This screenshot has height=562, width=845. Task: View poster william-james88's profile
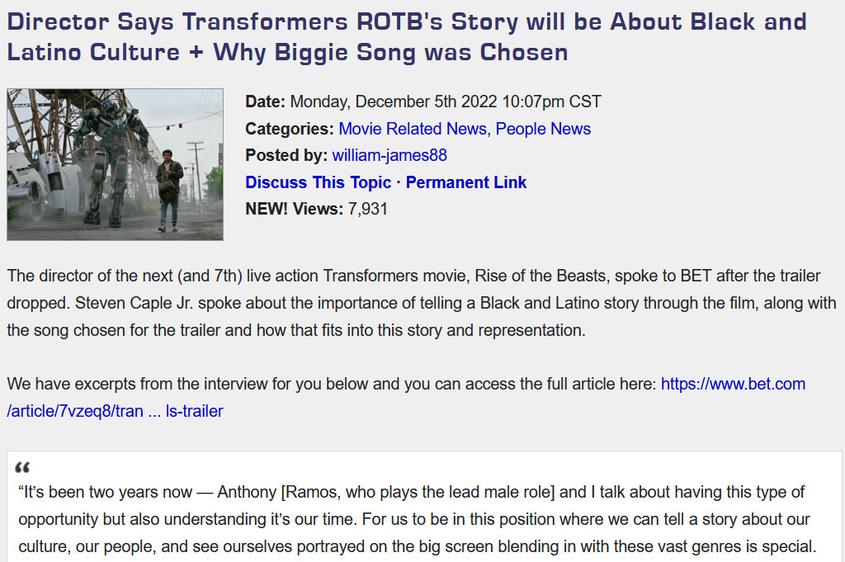tap(389, 155)
